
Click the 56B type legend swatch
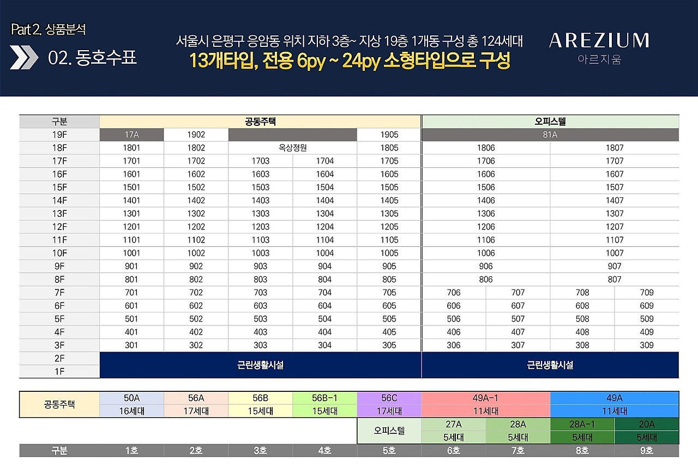click(260, 398)
